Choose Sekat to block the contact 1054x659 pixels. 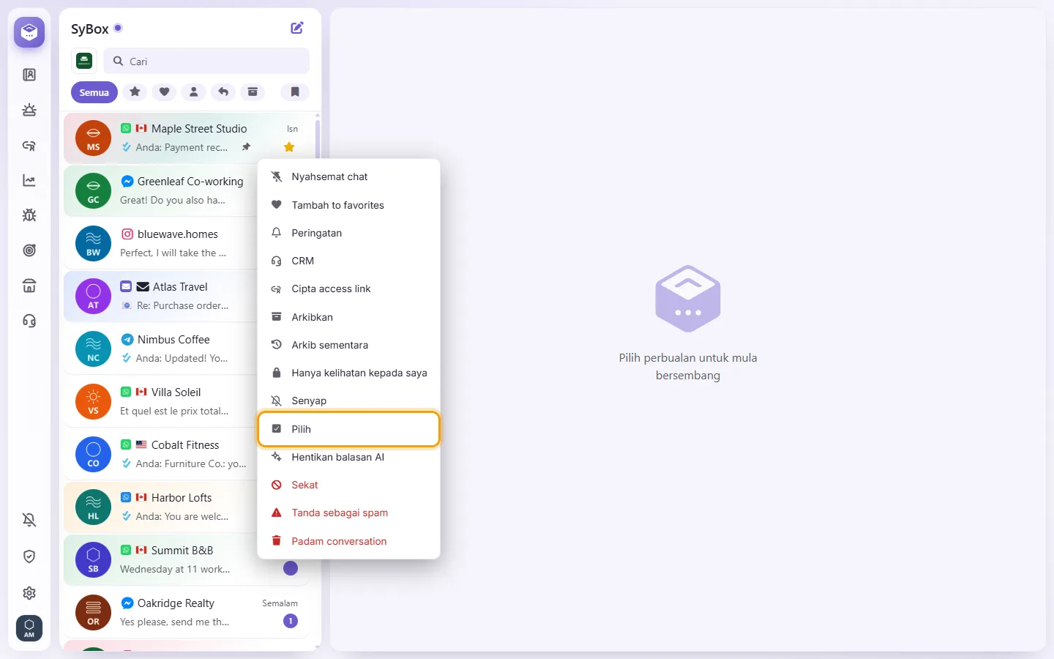(x=349, y=485)
